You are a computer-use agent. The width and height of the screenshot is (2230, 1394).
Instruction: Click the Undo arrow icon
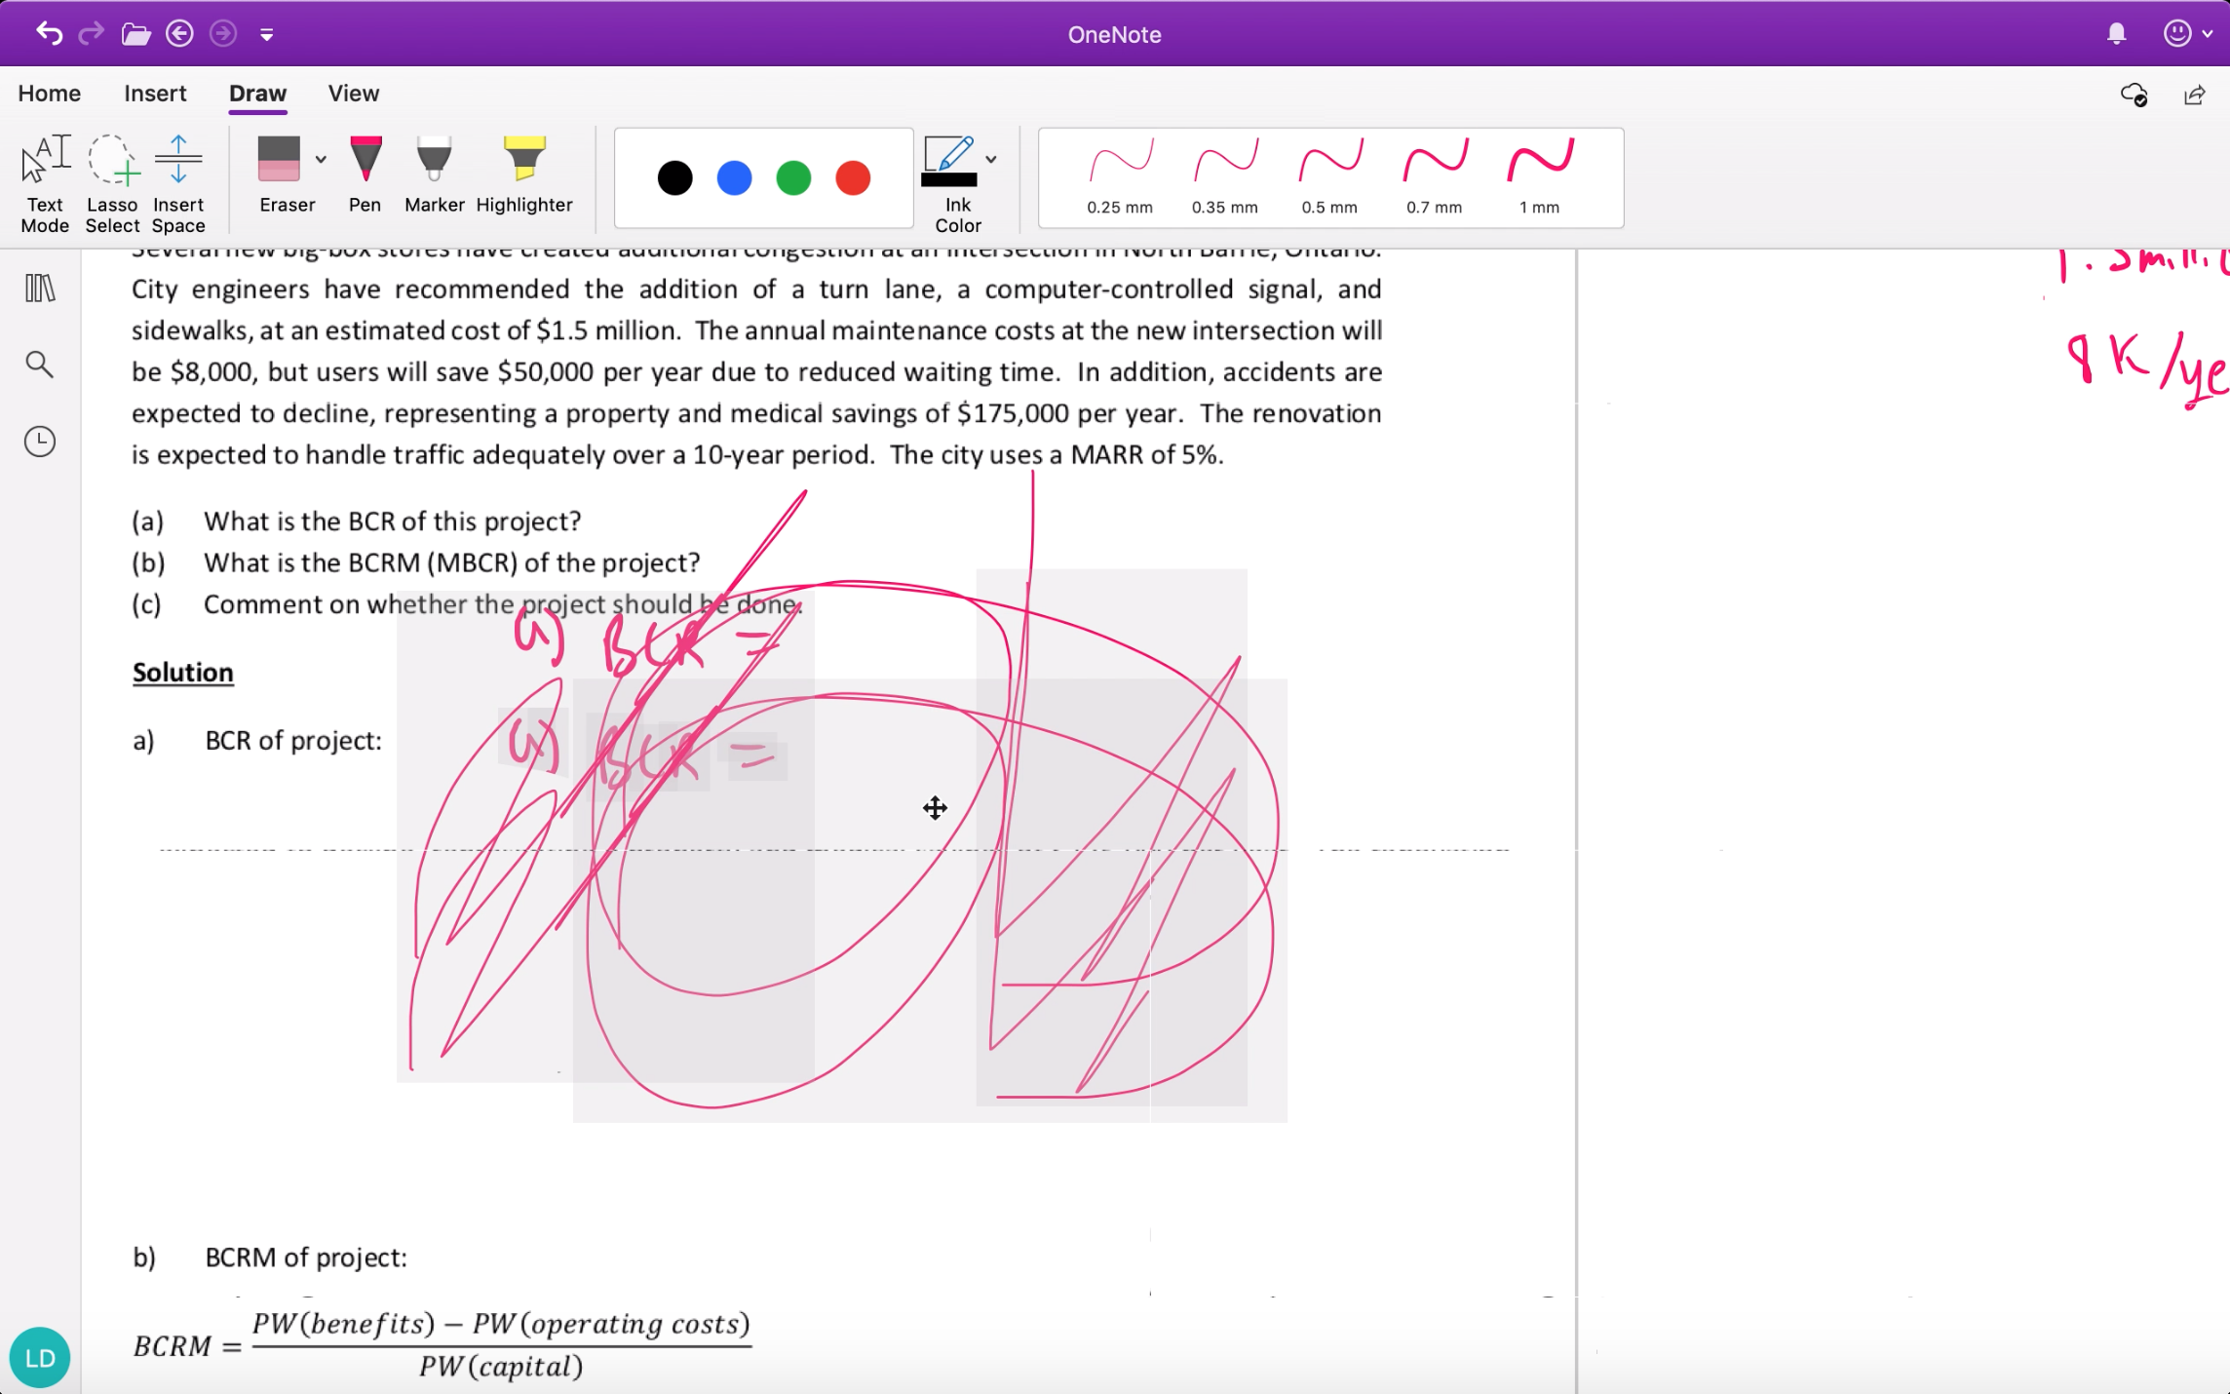[x=49, y=34]
